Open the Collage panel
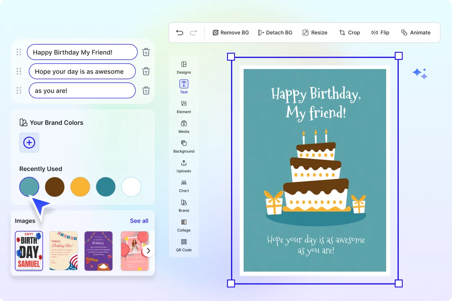The width and height of the screenshot is (452, 301). tap(184, 225)
